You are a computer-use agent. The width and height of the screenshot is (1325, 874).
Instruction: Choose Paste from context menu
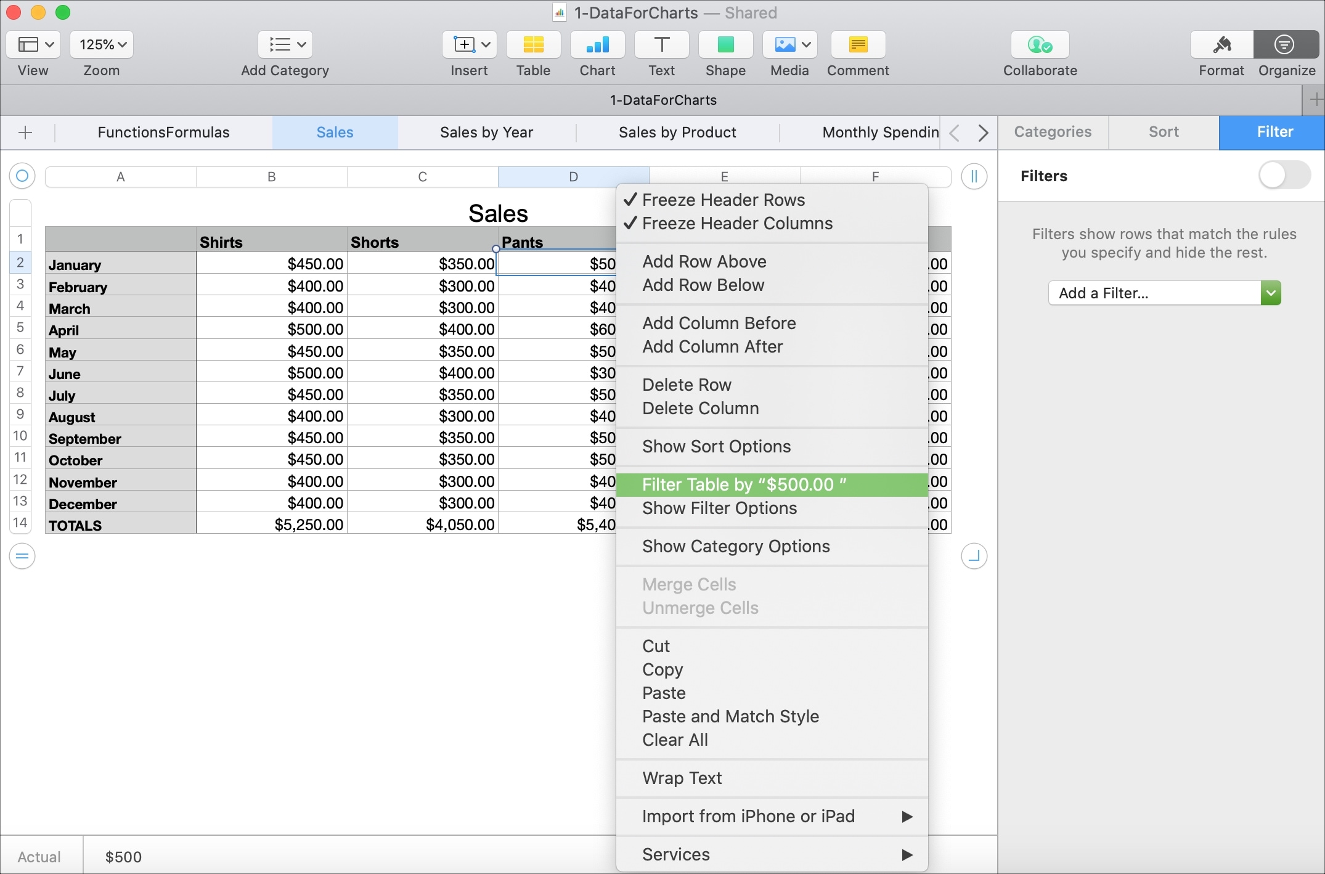click(772, 693)
